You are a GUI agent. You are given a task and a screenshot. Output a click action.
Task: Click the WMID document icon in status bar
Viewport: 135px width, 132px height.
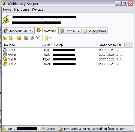pos(4,128)
